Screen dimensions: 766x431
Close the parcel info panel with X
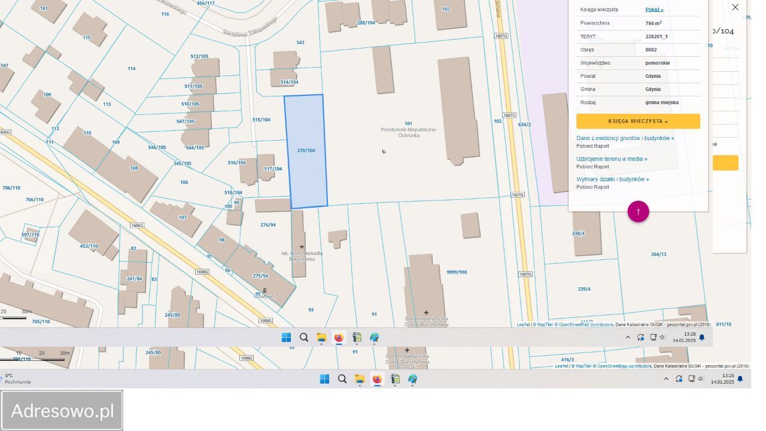click(x=735, y=7)
